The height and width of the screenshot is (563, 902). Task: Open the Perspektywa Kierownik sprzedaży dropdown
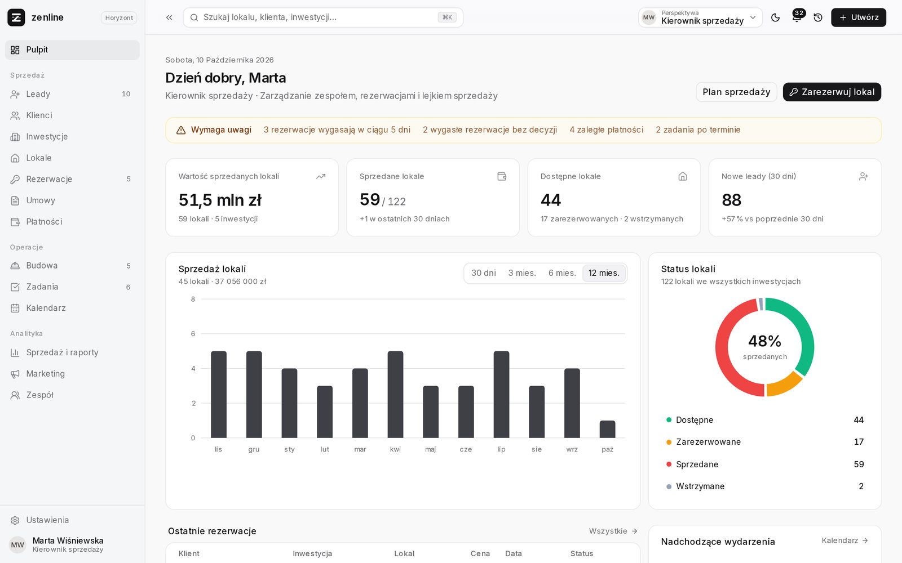tap(700, 17)
